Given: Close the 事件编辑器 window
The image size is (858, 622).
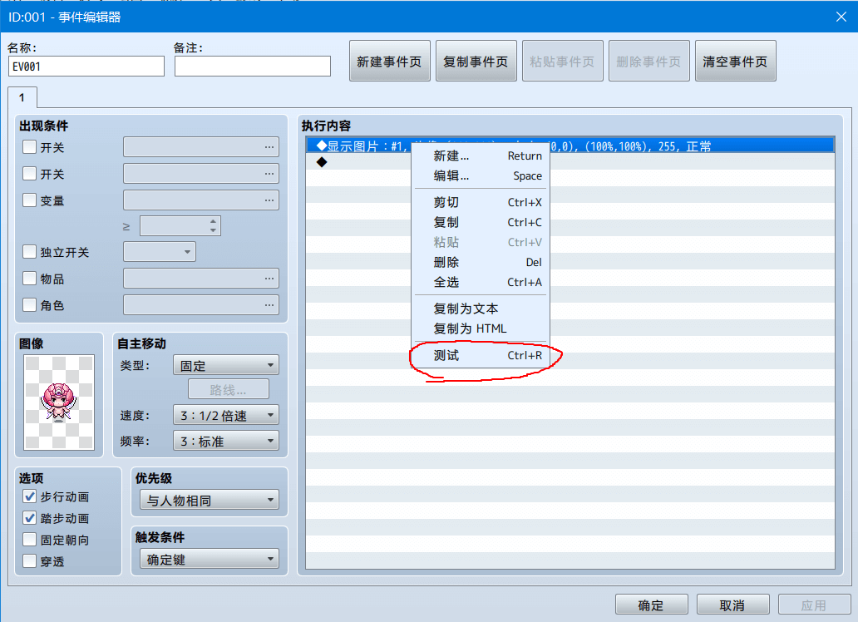Looking at the screenshot, I should 841,17.
